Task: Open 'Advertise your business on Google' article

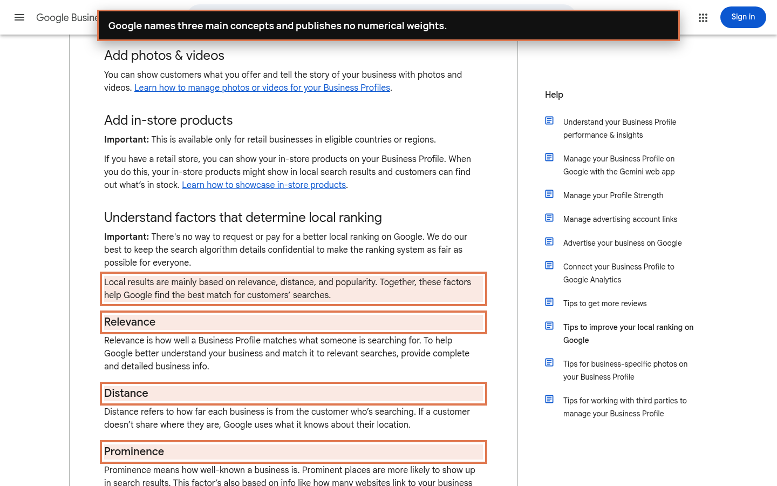Action: pos(622,243)
